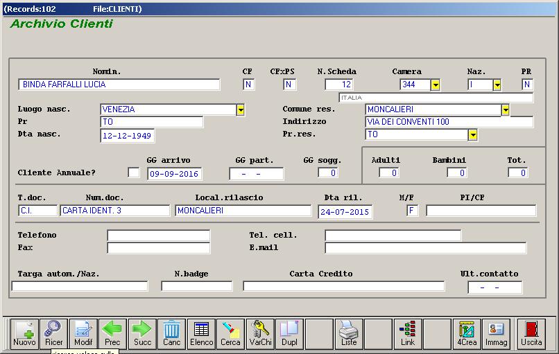Create a new record with Nuovo

coord(24,334)
